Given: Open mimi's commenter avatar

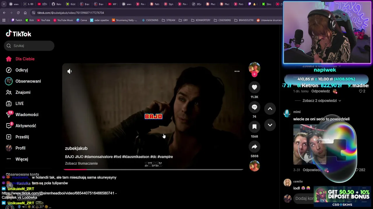Looking at the screenshot, I should tap(287, 113).
